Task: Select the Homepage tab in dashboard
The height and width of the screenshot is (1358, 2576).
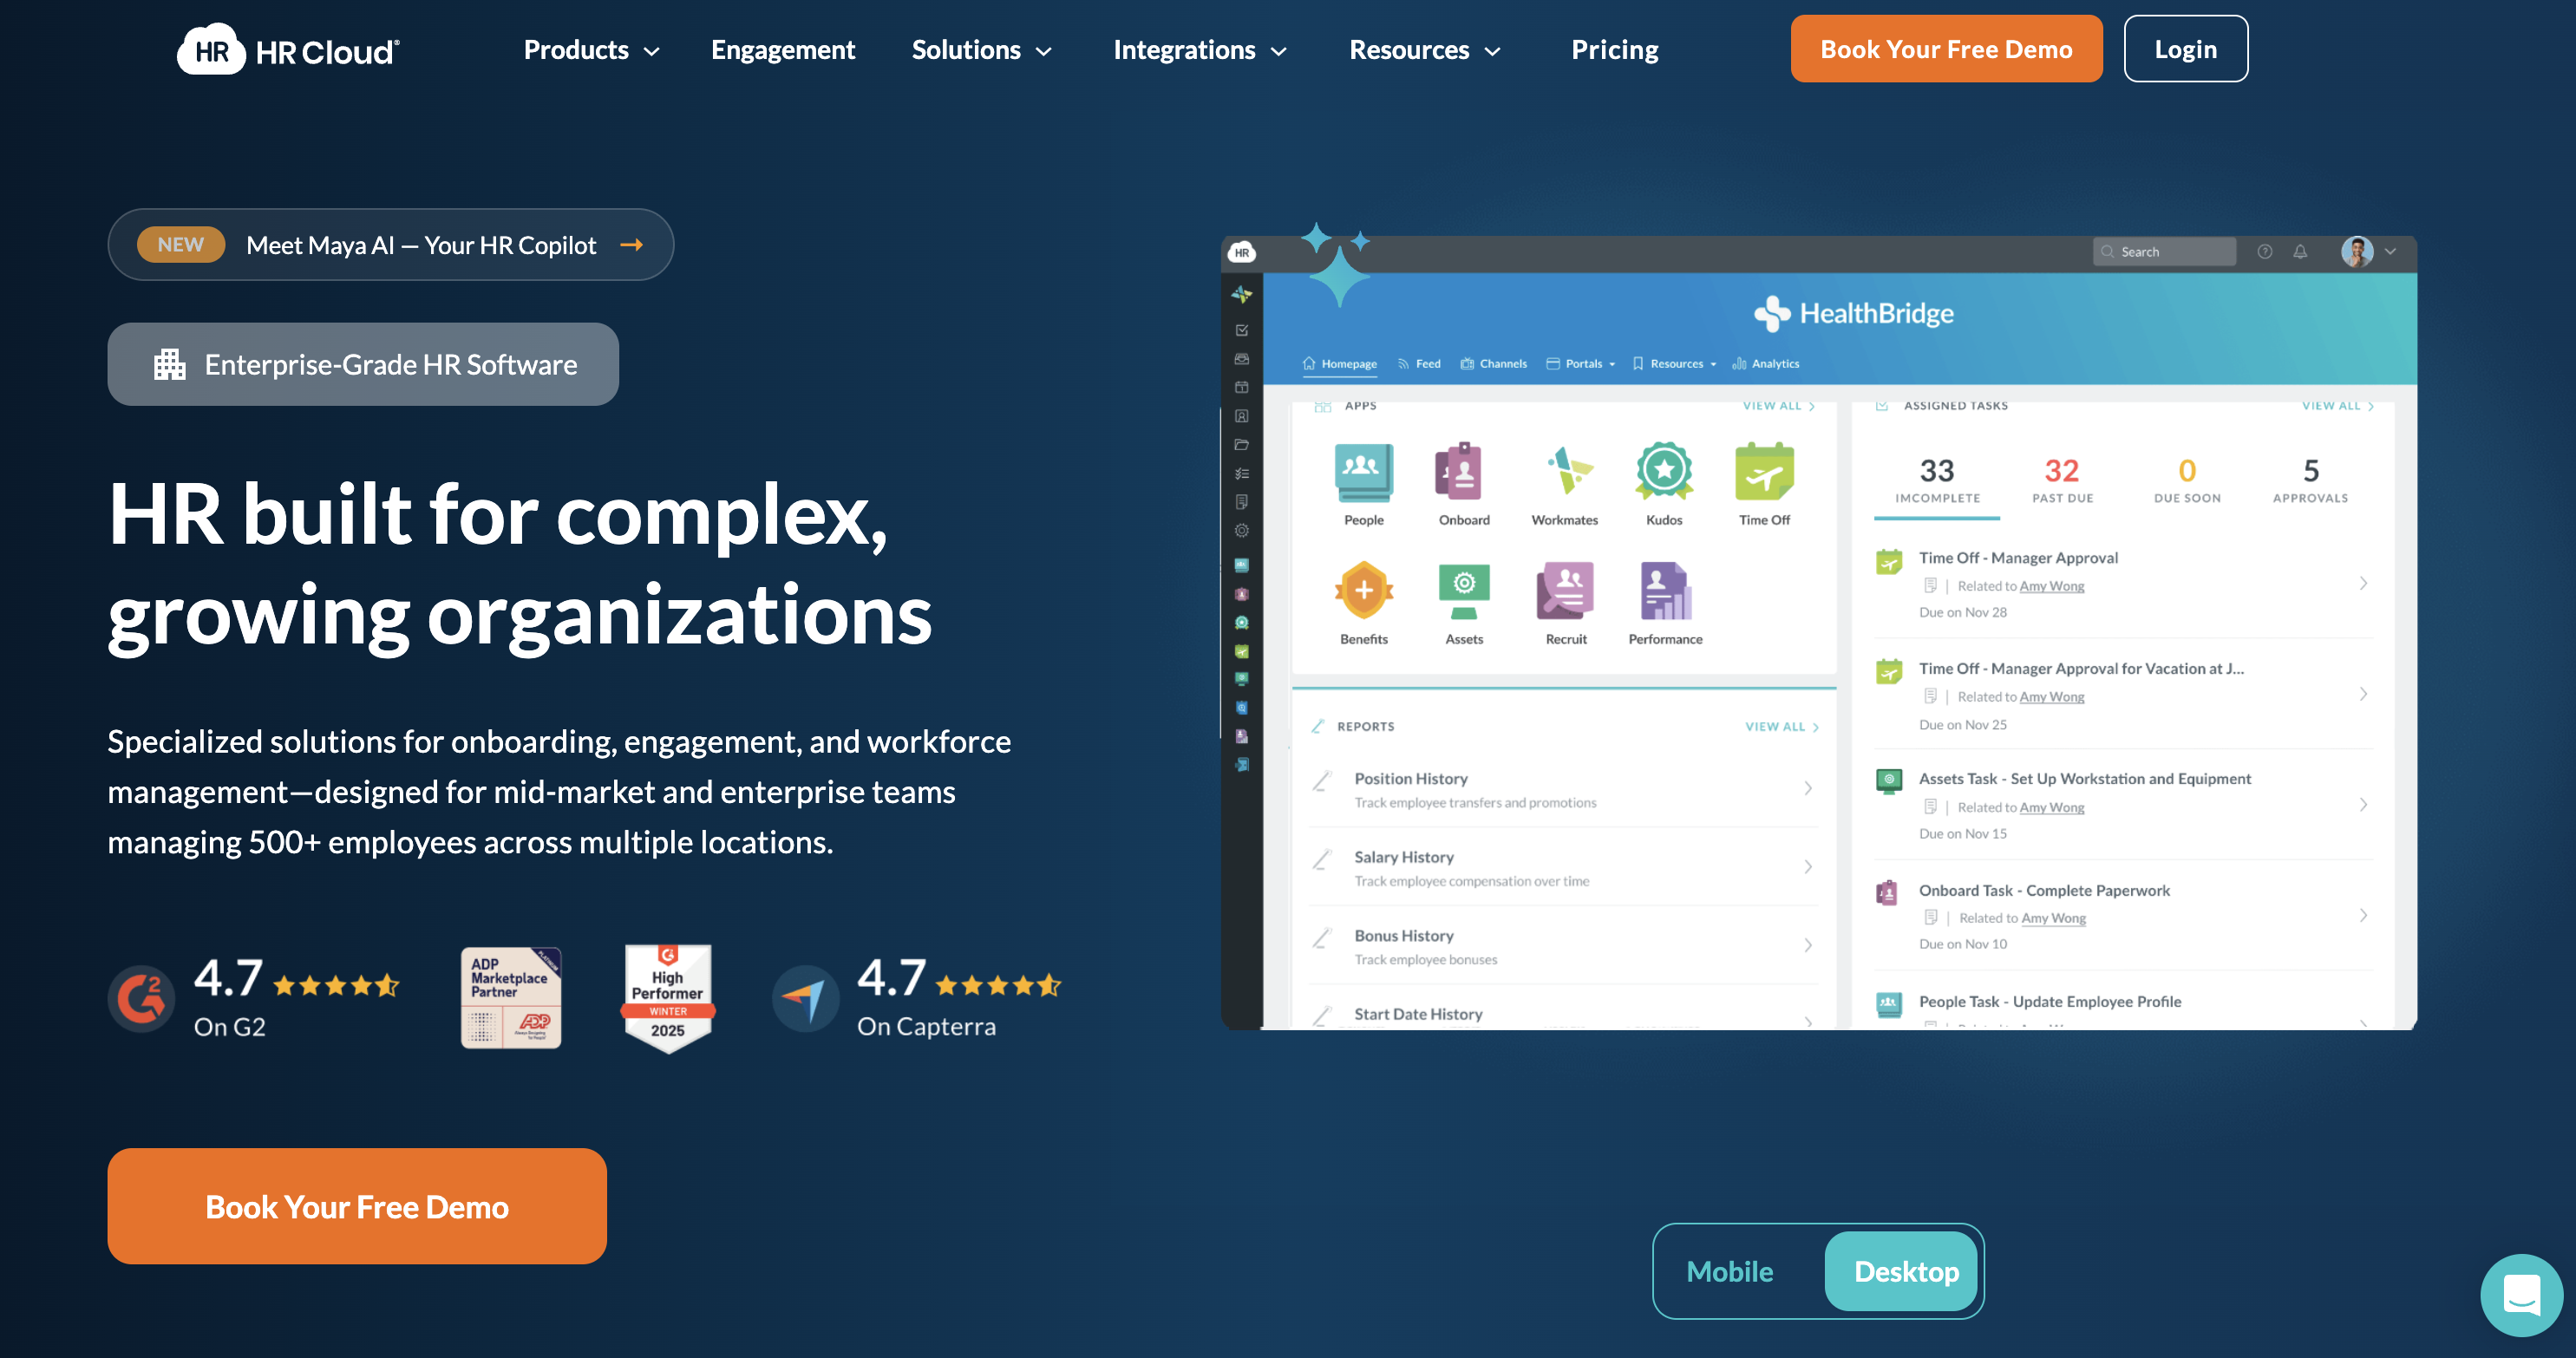Action: click(x=1339, y=364)
